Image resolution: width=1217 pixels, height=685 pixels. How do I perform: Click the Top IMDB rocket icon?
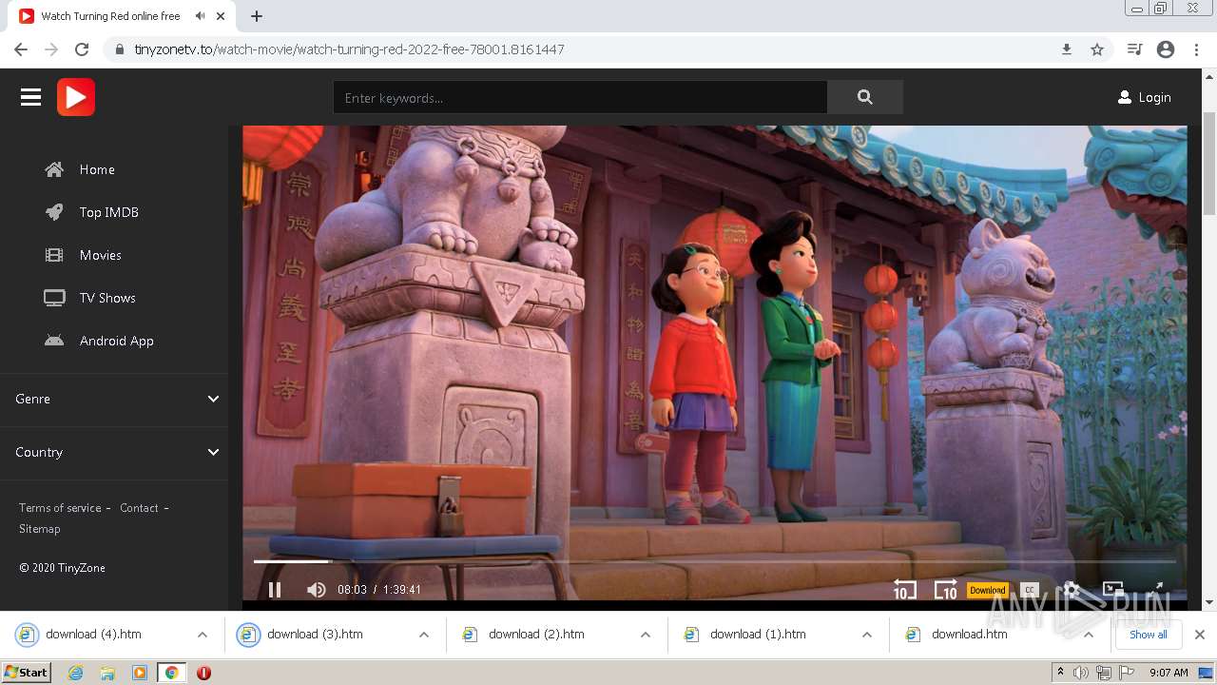point(54,212)
